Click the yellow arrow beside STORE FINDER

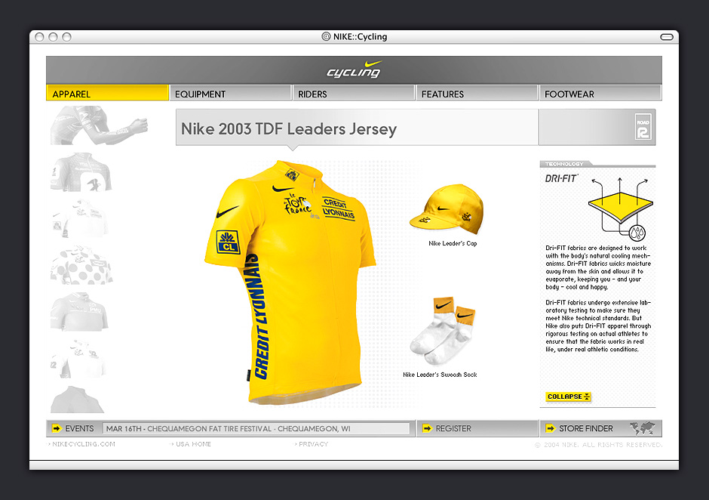(x=550, y=428)
